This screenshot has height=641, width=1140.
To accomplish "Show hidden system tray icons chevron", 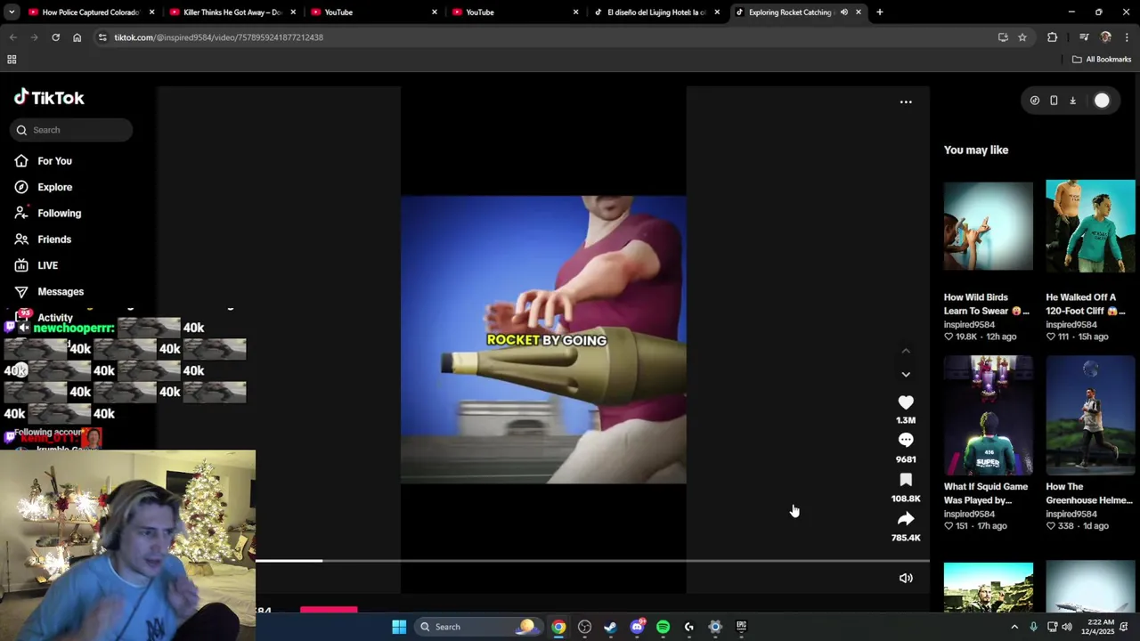I will (1014, 627).
